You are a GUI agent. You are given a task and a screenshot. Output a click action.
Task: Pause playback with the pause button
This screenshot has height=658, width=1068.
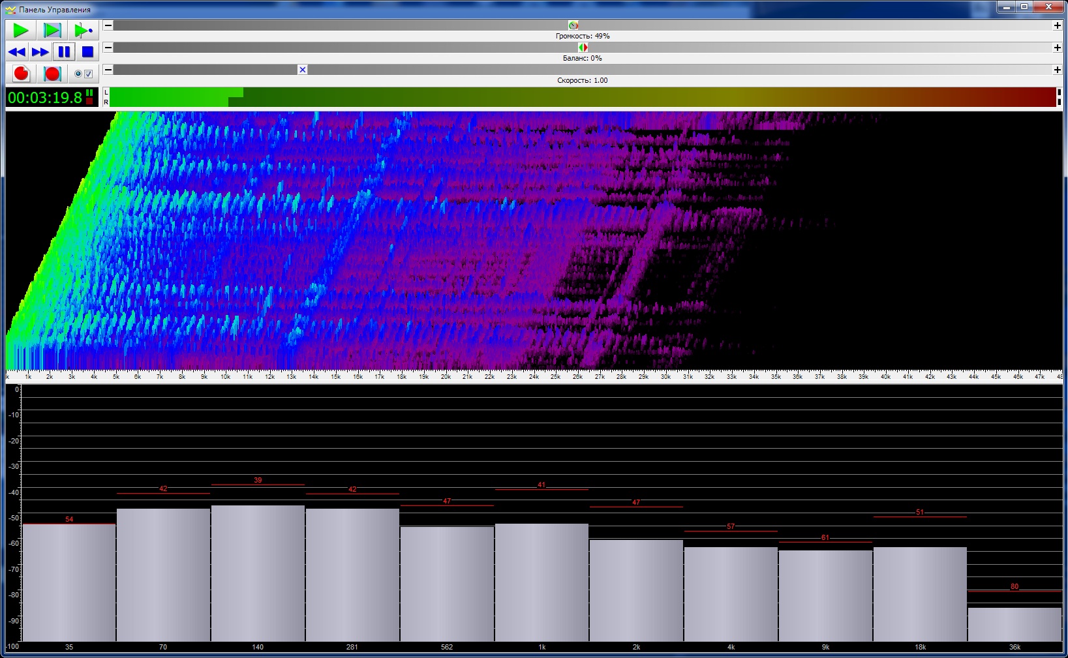(x=64, y=52)
